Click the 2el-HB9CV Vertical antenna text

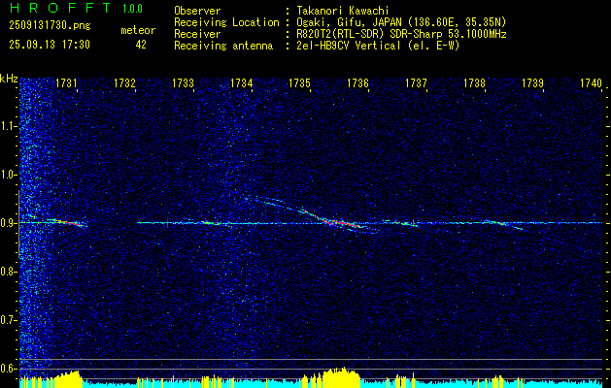click(378, 46)
